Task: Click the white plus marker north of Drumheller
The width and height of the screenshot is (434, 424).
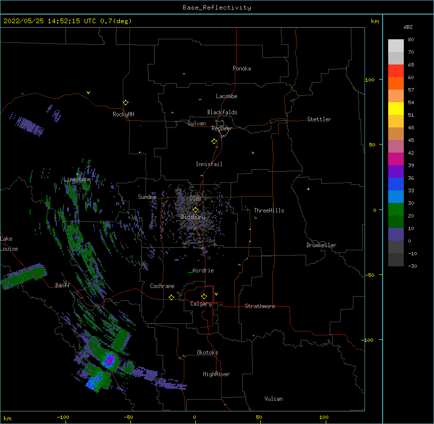Action: pos(308,189)
